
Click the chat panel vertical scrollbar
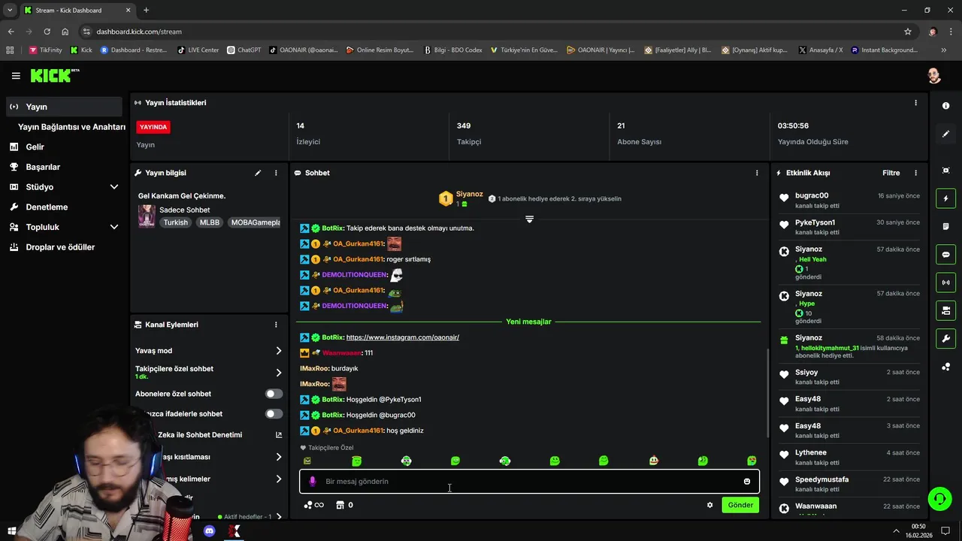pyautogui.click(x=767, y=392)
